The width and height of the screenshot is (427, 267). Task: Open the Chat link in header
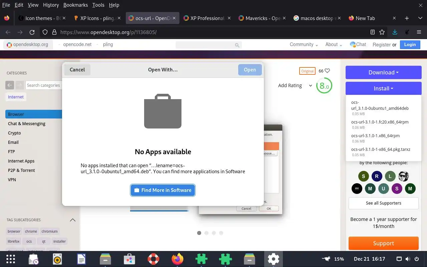click(358, 44)
